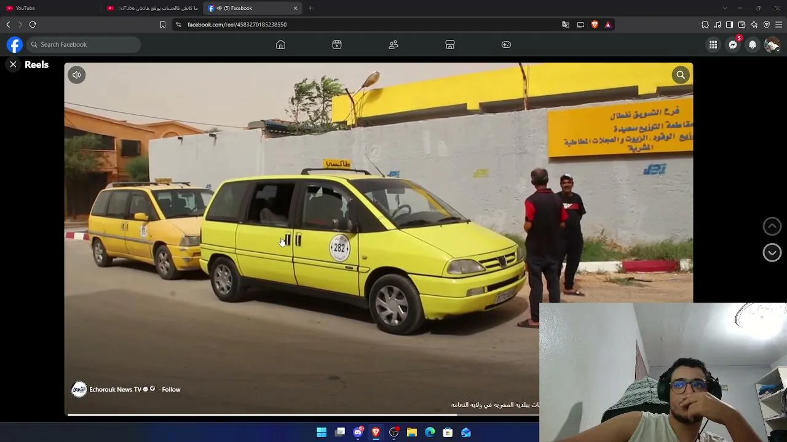Seek within the reel progress bar
This screenshot has width=787, height=442.
click(x=303, y=415)
